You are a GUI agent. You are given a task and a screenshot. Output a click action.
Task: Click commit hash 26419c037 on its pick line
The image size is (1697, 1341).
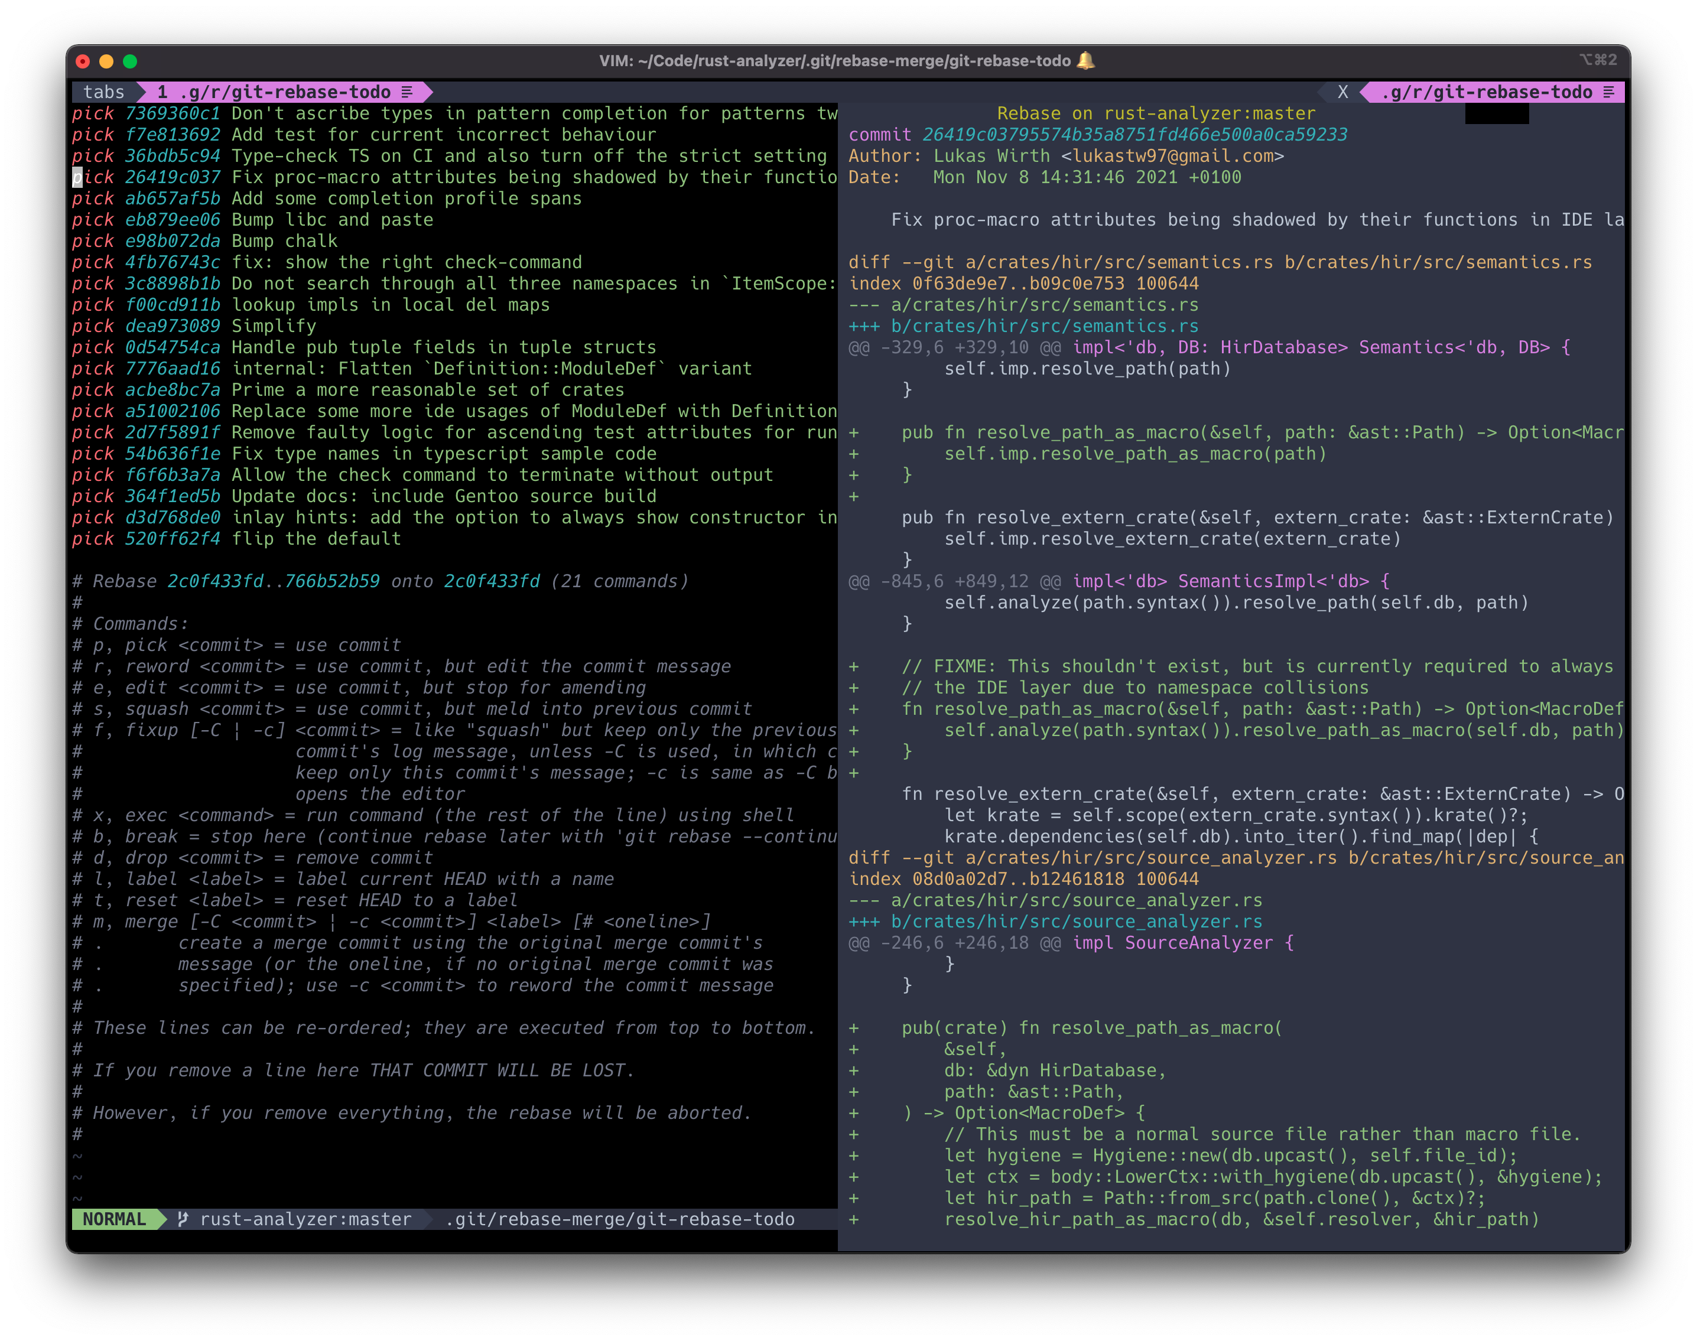click(x=174, y=177)
